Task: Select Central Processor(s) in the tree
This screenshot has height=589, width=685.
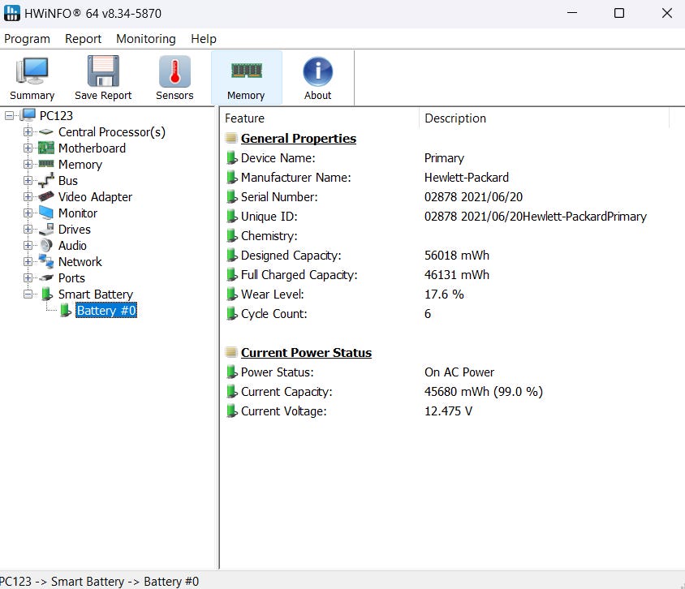Action: point(111,132)
